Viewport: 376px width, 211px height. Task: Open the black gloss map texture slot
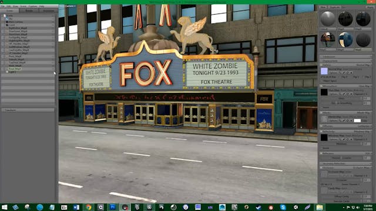324,92
